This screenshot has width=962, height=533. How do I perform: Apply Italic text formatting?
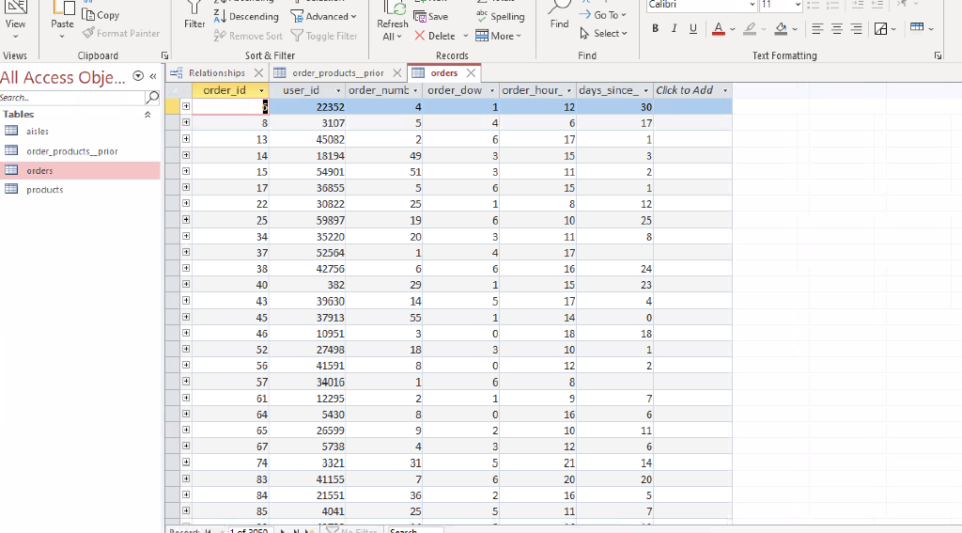tap(675, 29)
